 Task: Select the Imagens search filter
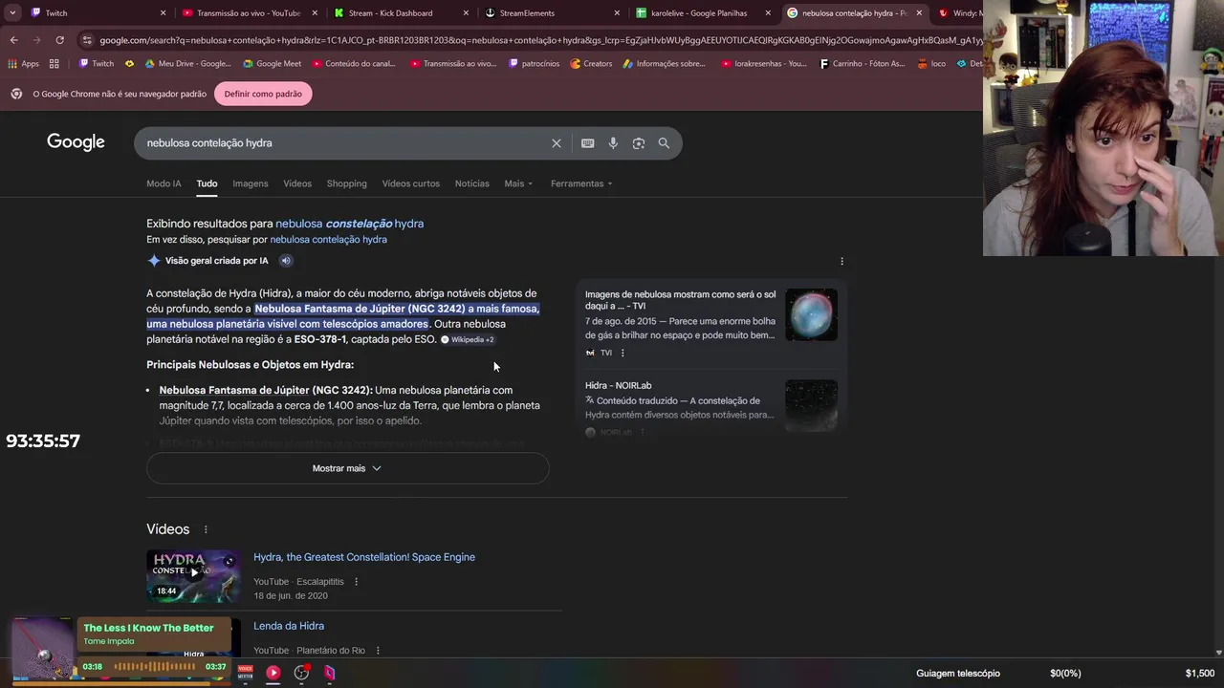251,183
